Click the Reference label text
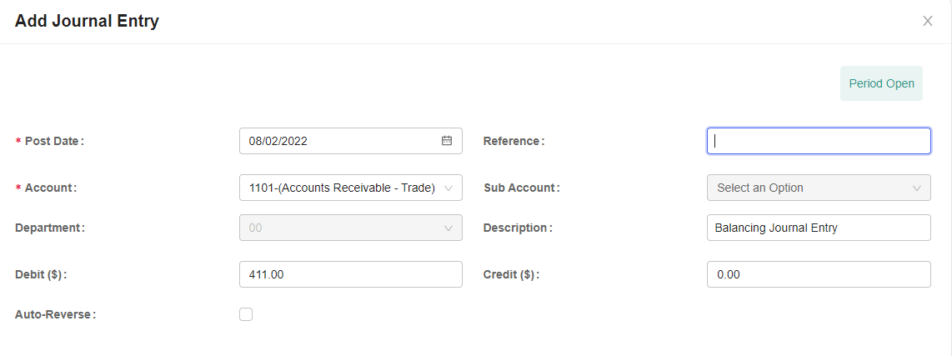The image size is (952, 356). click(514, 141)
